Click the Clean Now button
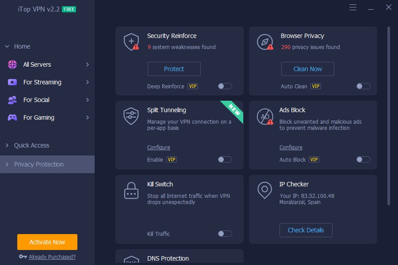This screenshot has width=398, height=265. (x=308, y=69)
